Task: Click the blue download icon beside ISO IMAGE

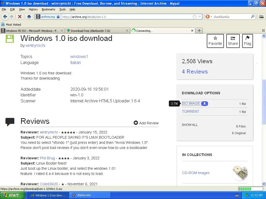Action: pos(204,103)
